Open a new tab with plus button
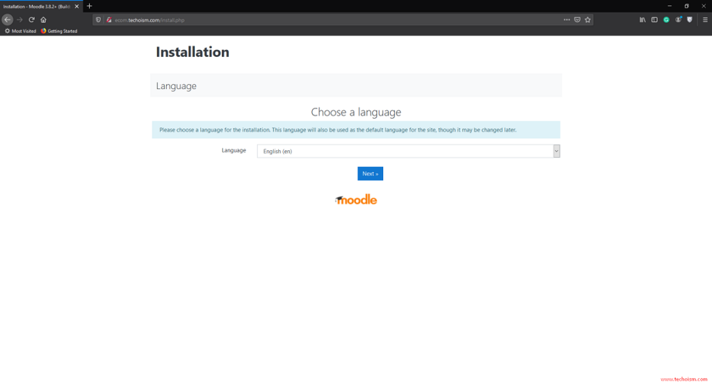This screenshot has width=712, height=385. tap(89, 6)
